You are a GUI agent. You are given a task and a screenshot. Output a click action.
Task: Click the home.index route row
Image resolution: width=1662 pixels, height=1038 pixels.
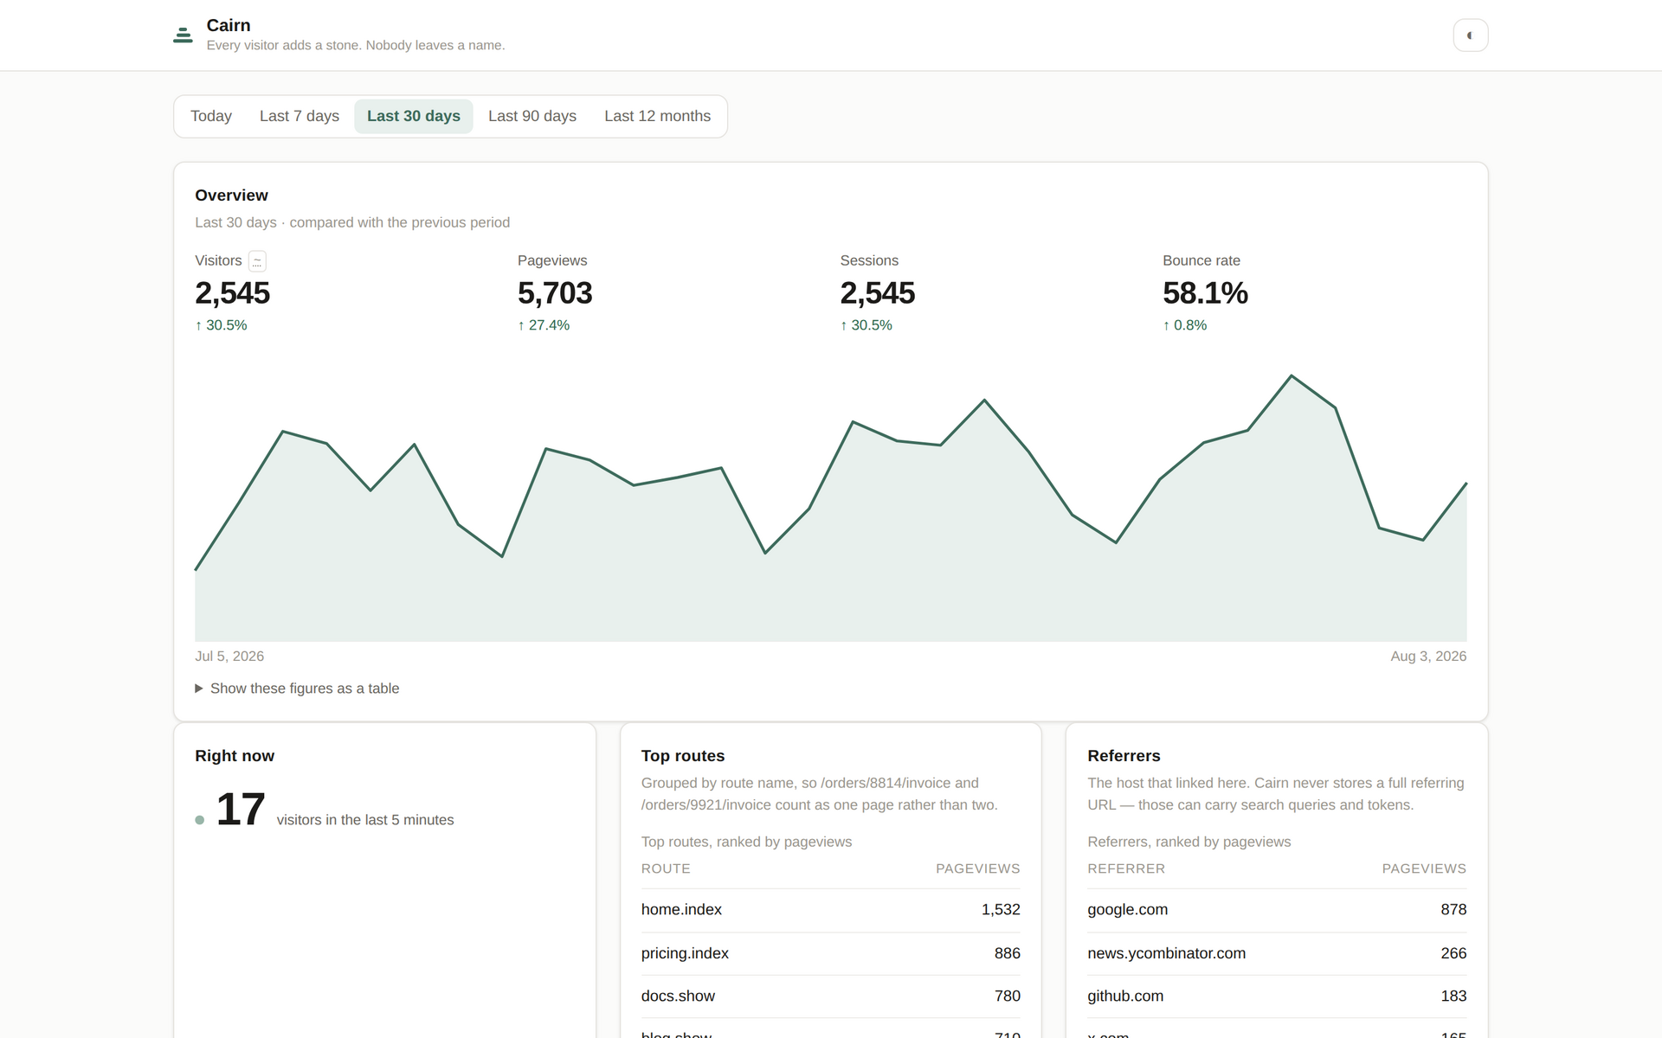(x=831, y=910)
